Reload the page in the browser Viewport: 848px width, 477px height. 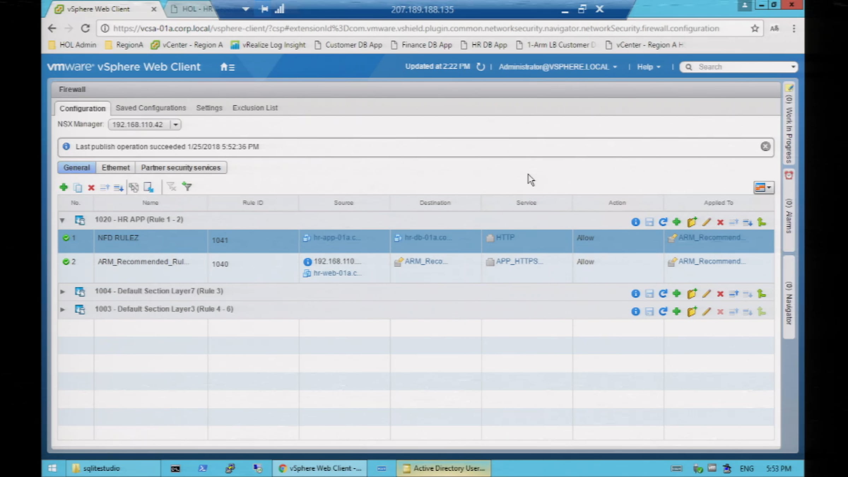[85, 28]
